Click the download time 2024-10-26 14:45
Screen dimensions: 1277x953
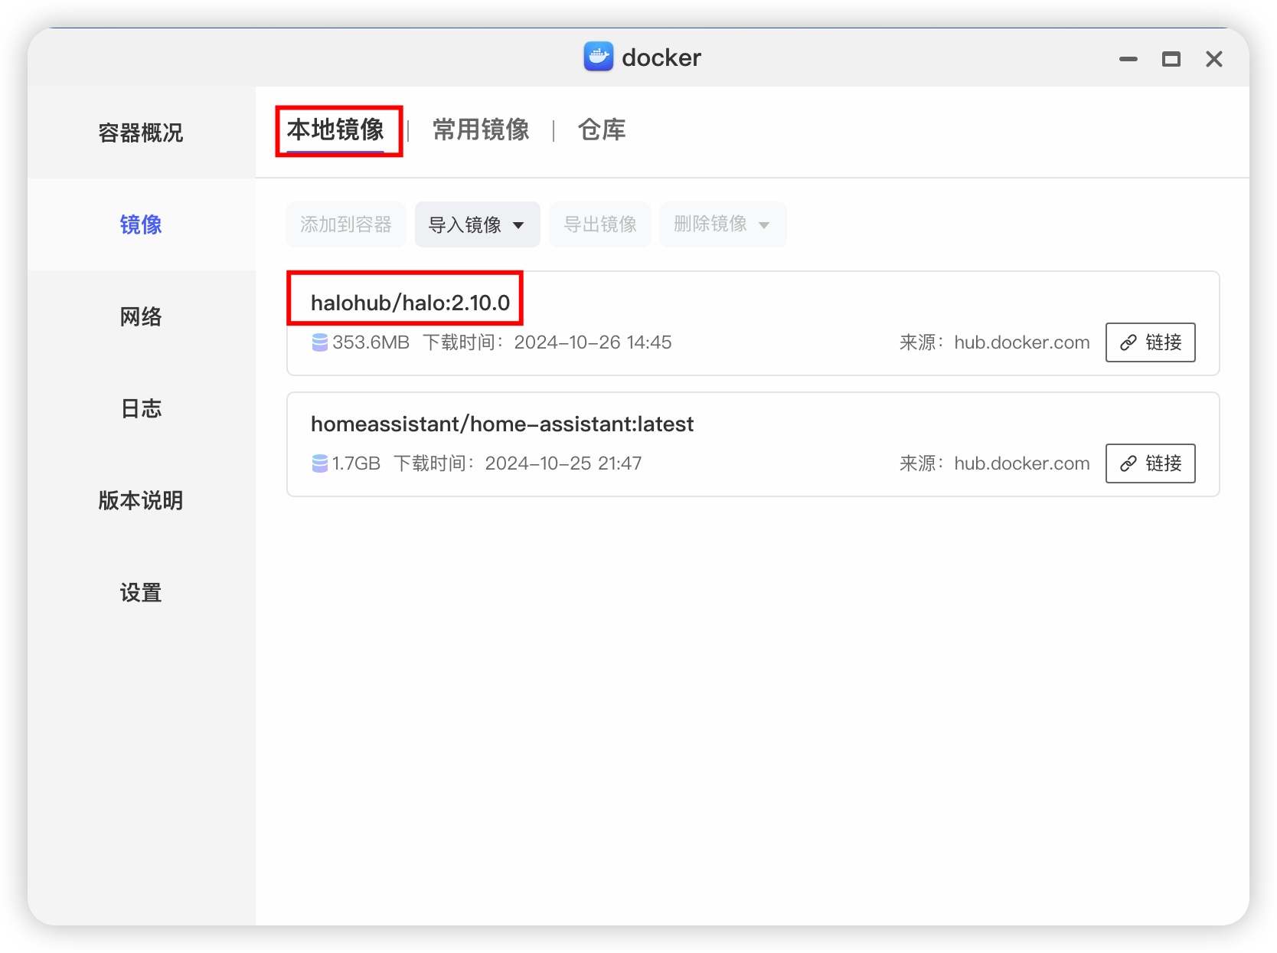pyautogui.click(x=593, y=342)
